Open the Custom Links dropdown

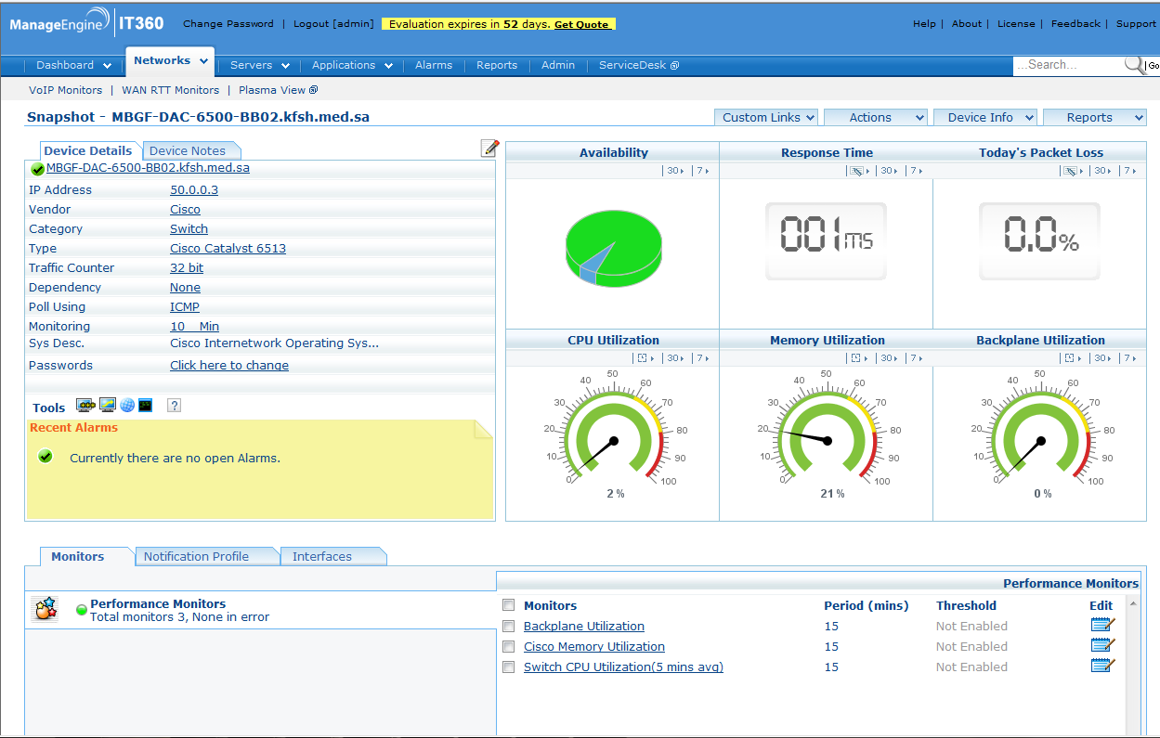[x=766, y=117]
